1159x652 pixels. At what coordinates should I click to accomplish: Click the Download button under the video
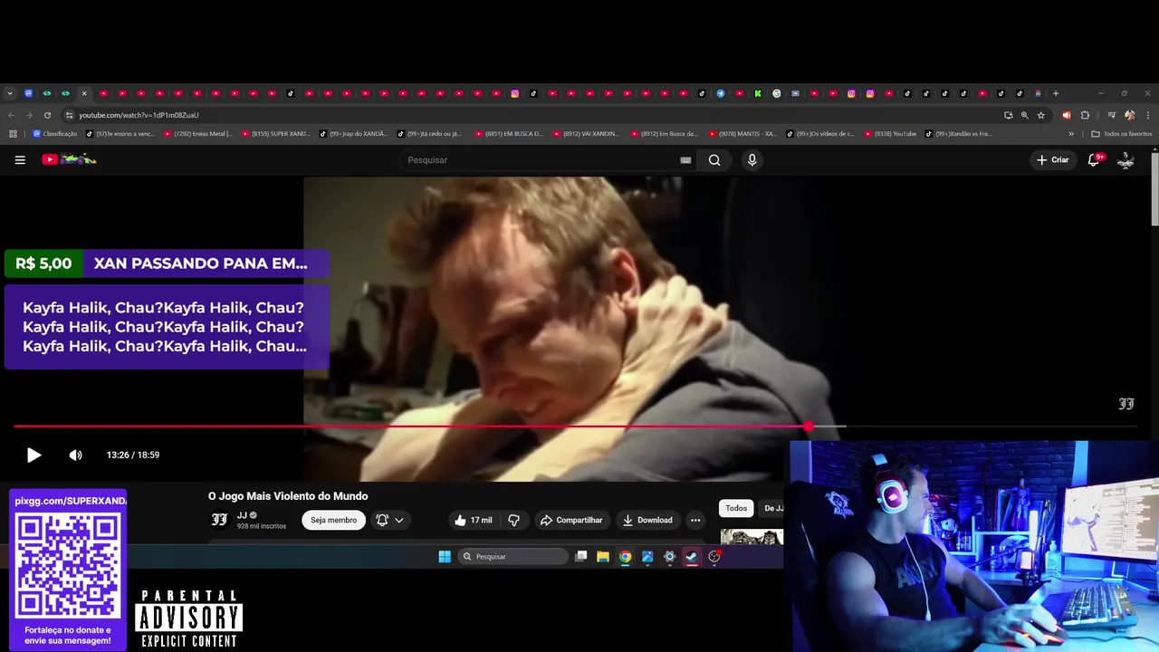pos(647,520)
